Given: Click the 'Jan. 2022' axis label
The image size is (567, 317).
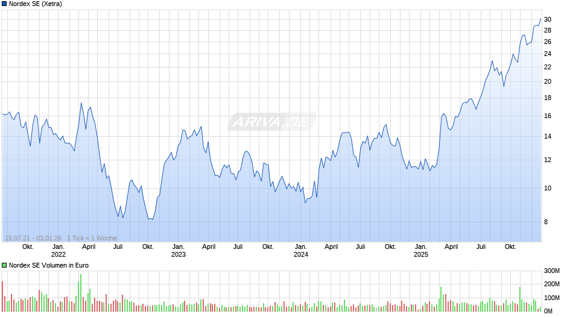Looking at the screenshot, I should [59, 251].
